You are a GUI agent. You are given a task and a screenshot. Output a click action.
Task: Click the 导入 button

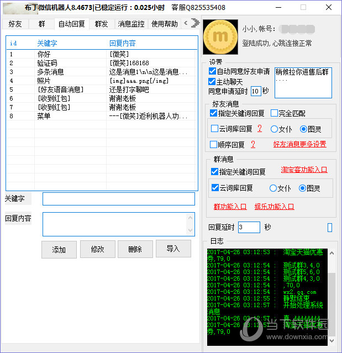pyautogui.click(x=173, y=249)
